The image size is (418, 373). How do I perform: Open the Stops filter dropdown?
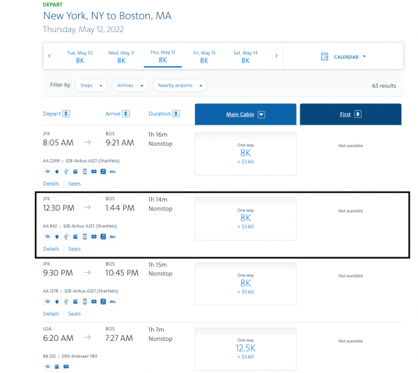point(91,85)
